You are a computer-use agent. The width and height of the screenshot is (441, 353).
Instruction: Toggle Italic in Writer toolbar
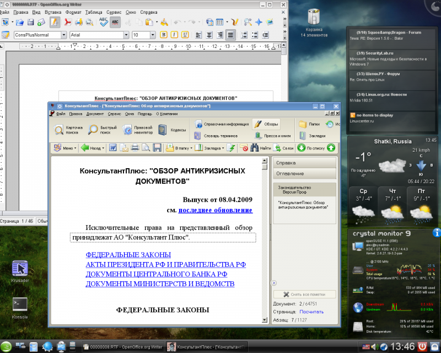[x=174, y=35]
